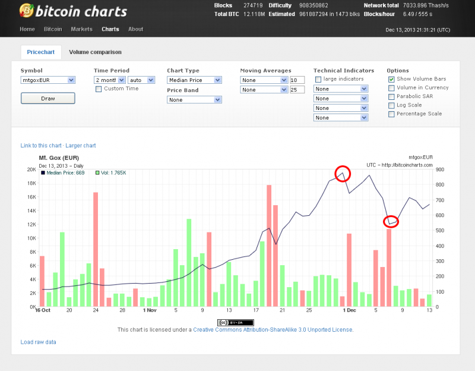
Task: Enable the Log Scale option
Action: pos(391,105)
